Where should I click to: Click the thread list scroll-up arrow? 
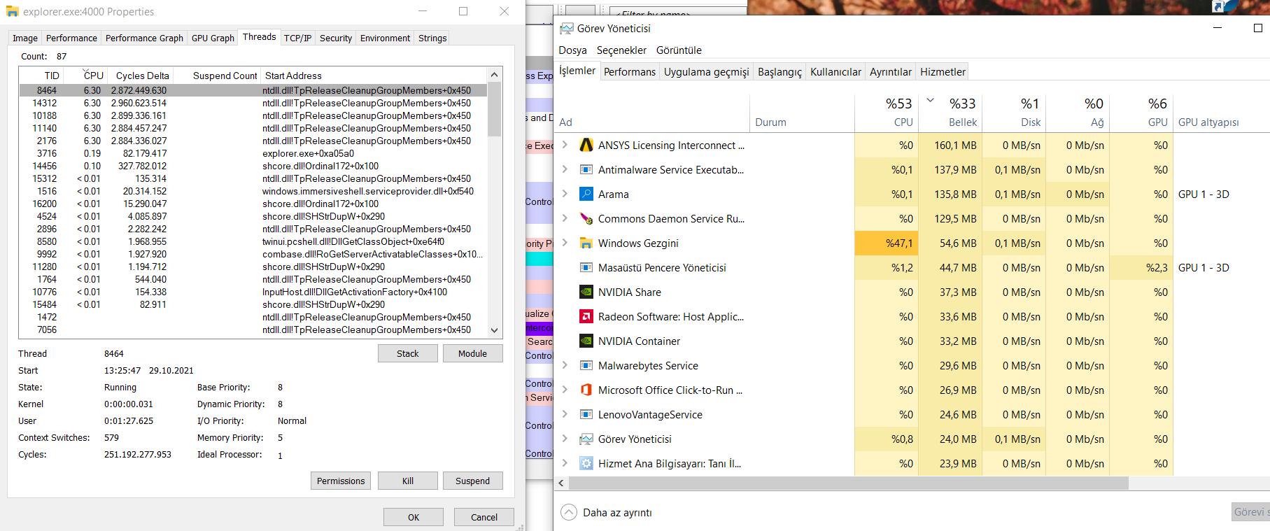[x=495, y=75]
